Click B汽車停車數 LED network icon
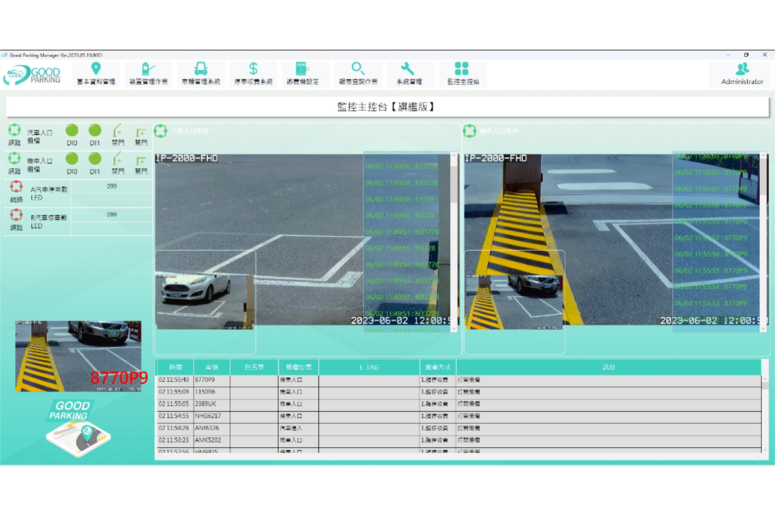775x516 pixels. tap(17, 215)
